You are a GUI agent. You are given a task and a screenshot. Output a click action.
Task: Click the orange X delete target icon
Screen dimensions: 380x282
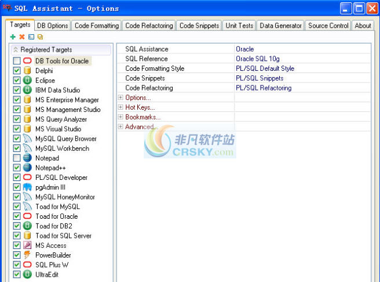click(x=22, y=37)
